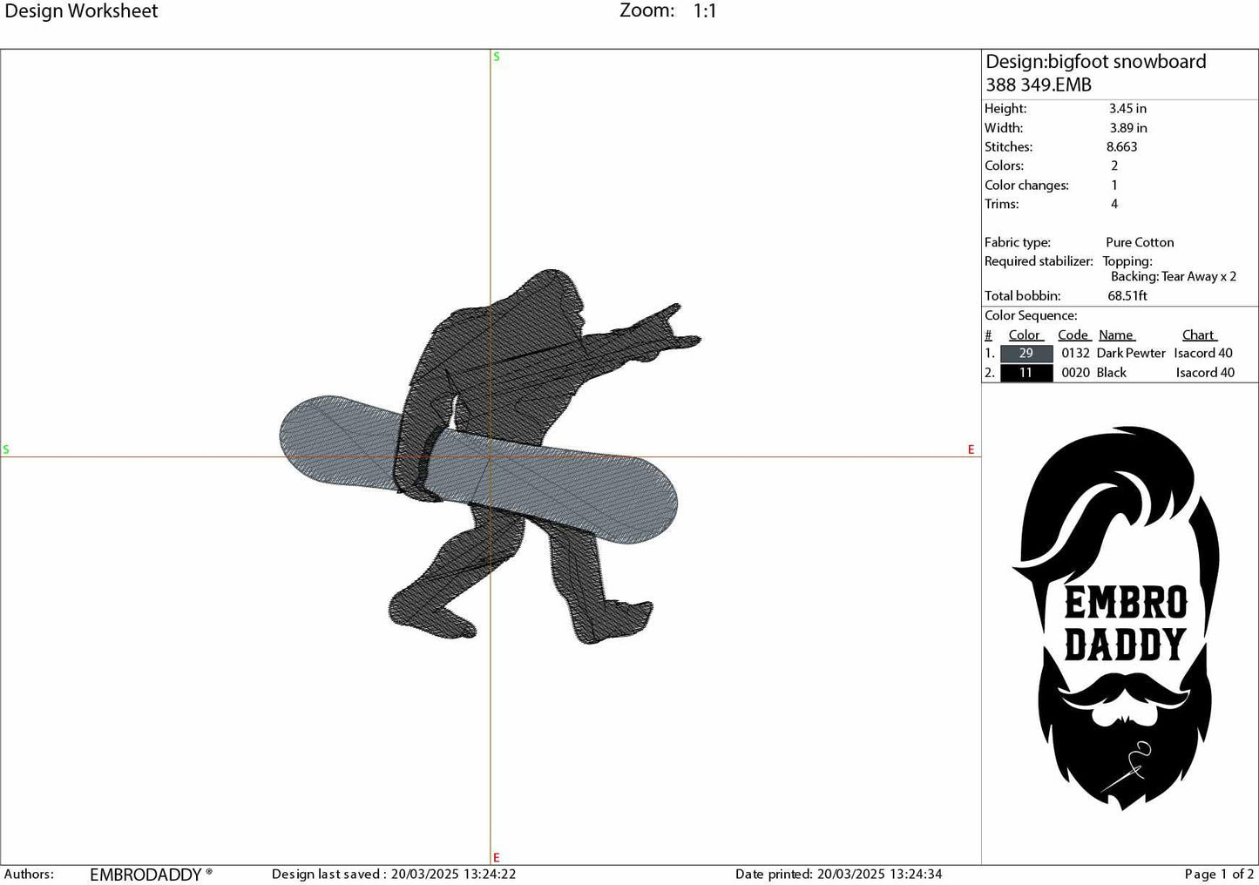Click the 'Authors:' label

(29, 875)
